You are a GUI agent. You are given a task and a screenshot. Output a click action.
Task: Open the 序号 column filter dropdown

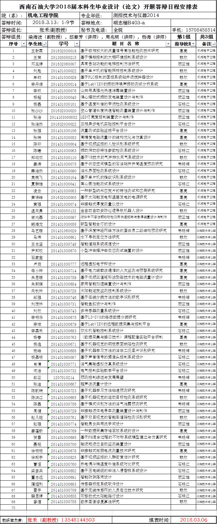24,44
